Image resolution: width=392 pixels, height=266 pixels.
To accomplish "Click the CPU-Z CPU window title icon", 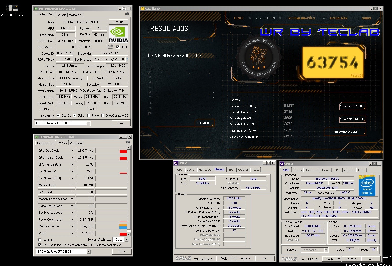I will [282, 164].
